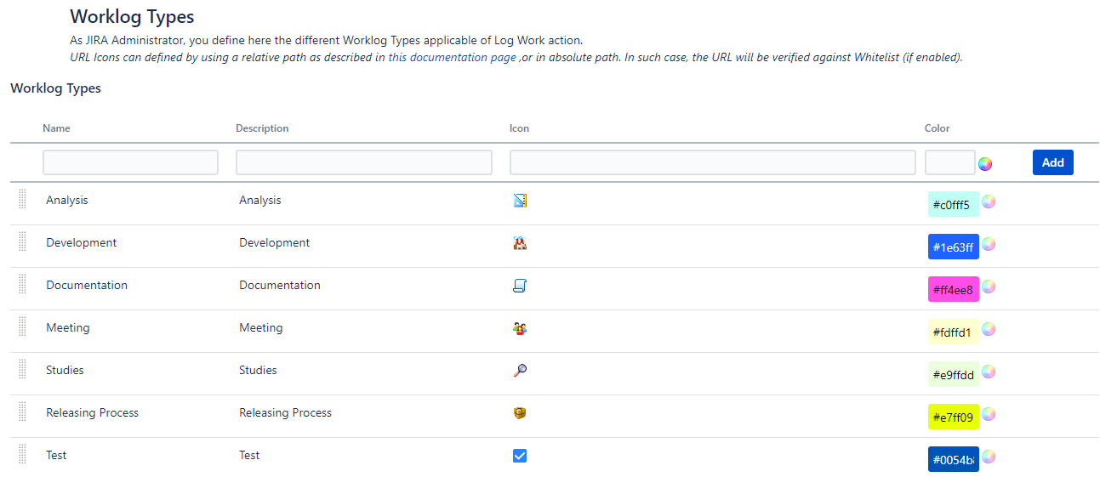Grab the drag handle of Test row
Viewport: 1100px width, 477px height.
click(23, 455)
